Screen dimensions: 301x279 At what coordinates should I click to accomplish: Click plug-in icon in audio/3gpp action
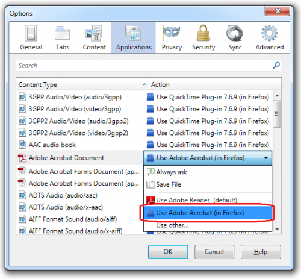click(150, 97)
